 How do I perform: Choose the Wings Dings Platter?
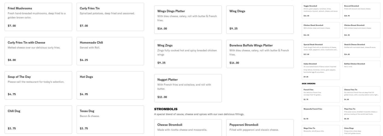coord(188,20)
